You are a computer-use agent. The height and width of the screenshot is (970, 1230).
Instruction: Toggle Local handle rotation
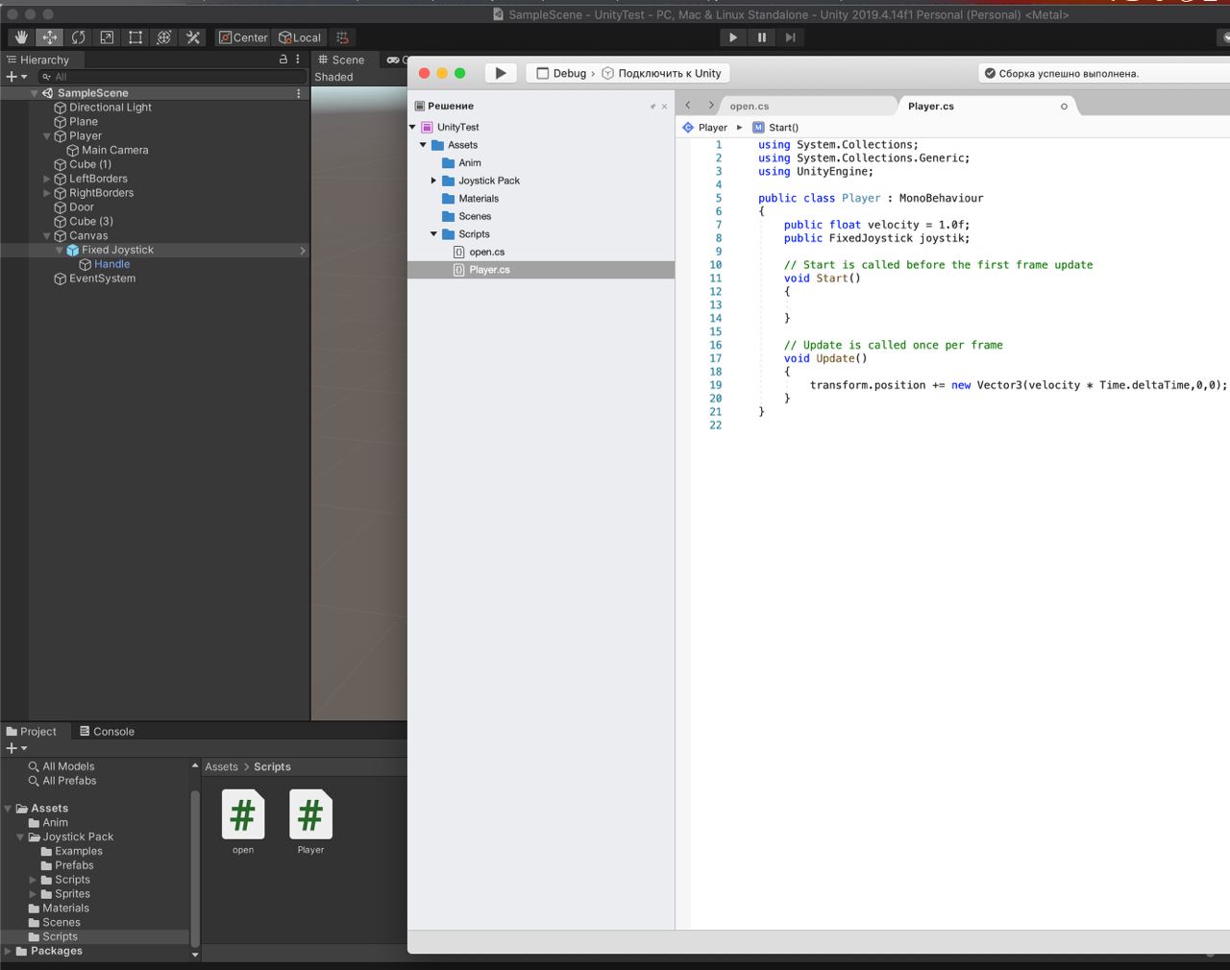[300, 37]
